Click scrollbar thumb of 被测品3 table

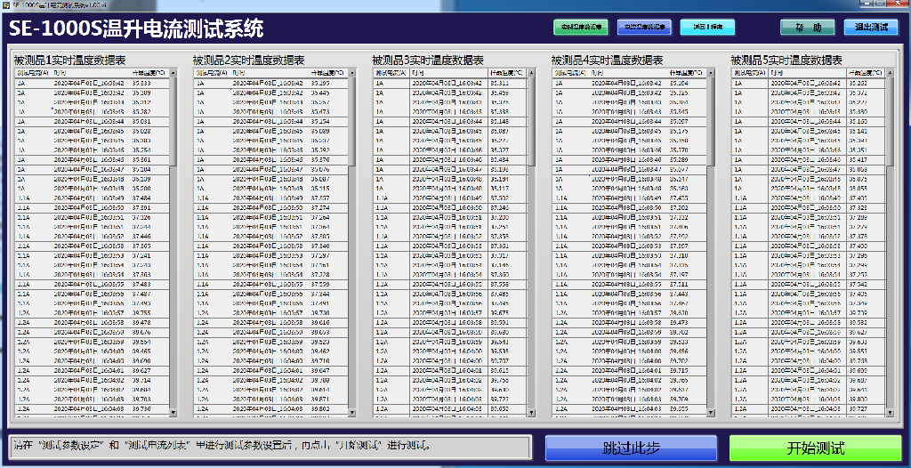pos(532,122)
